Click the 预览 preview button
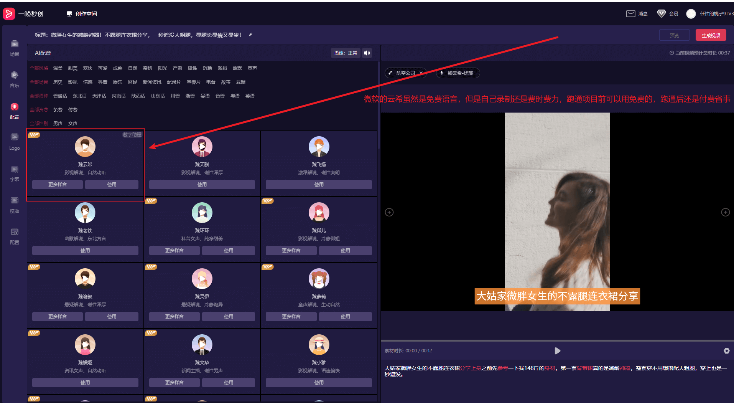 674,35
